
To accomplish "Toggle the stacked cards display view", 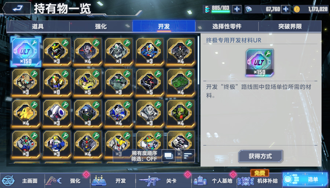I will 168,156.
